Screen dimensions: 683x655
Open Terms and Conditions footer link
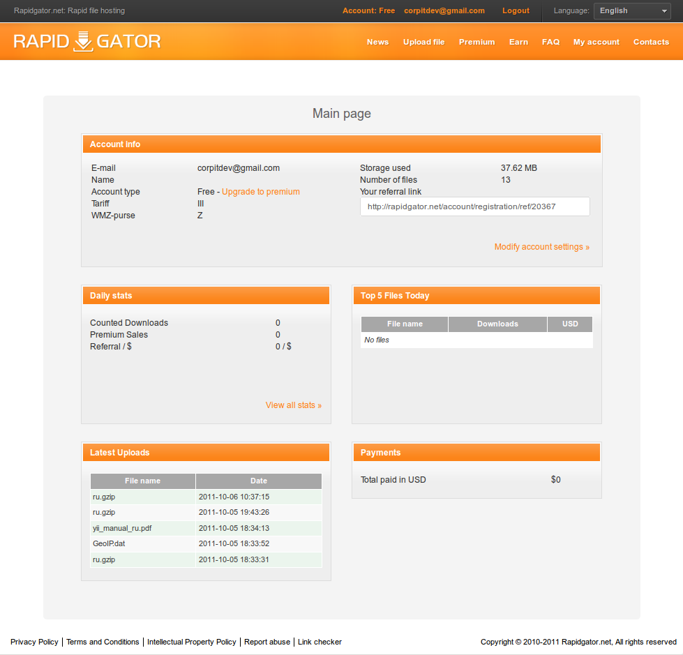pos(103,642)
